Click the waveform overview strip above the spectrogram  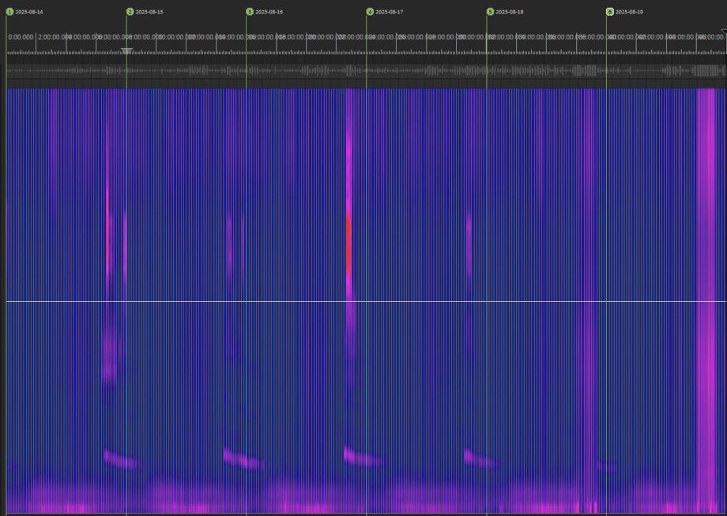pyautogui.click(x=367, y=71)
